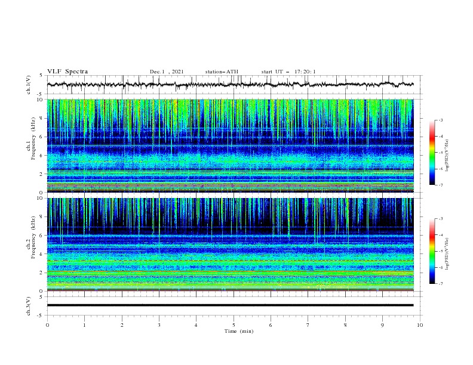
Task: Click the time axis tick label '0'
Action: [x=47, y=325]
